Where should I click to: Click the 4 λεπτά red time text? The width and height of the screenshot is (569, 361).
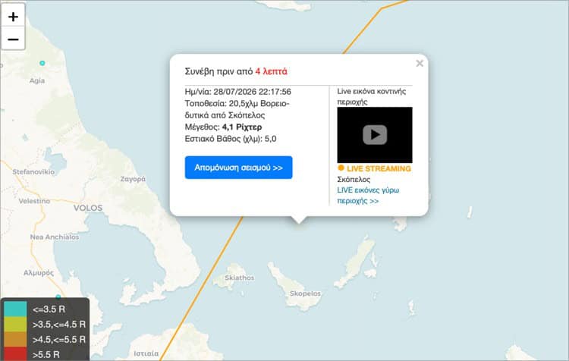pos(271,71)
